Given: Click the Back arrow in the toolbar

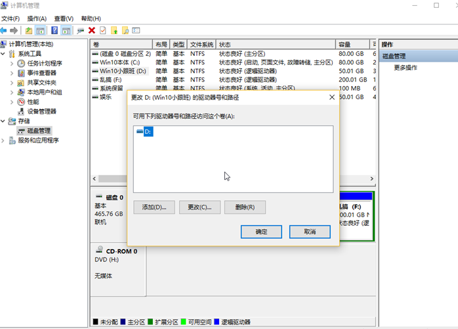Looking at the screenshot, I should pyautogui.click(x=5, y=30).
